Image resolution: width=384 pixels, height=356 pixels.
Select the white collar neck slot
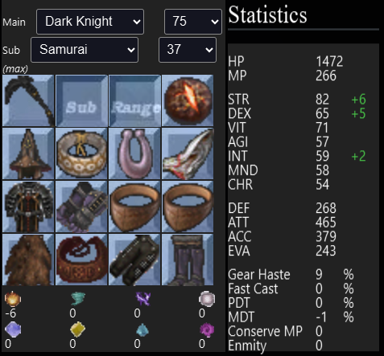(x=81, y=153)
